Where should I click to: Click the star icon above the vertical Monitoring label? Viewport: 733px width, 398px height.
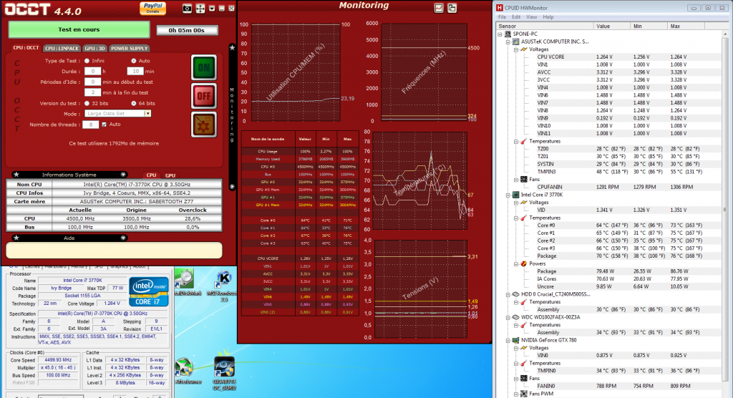(232, 47)
